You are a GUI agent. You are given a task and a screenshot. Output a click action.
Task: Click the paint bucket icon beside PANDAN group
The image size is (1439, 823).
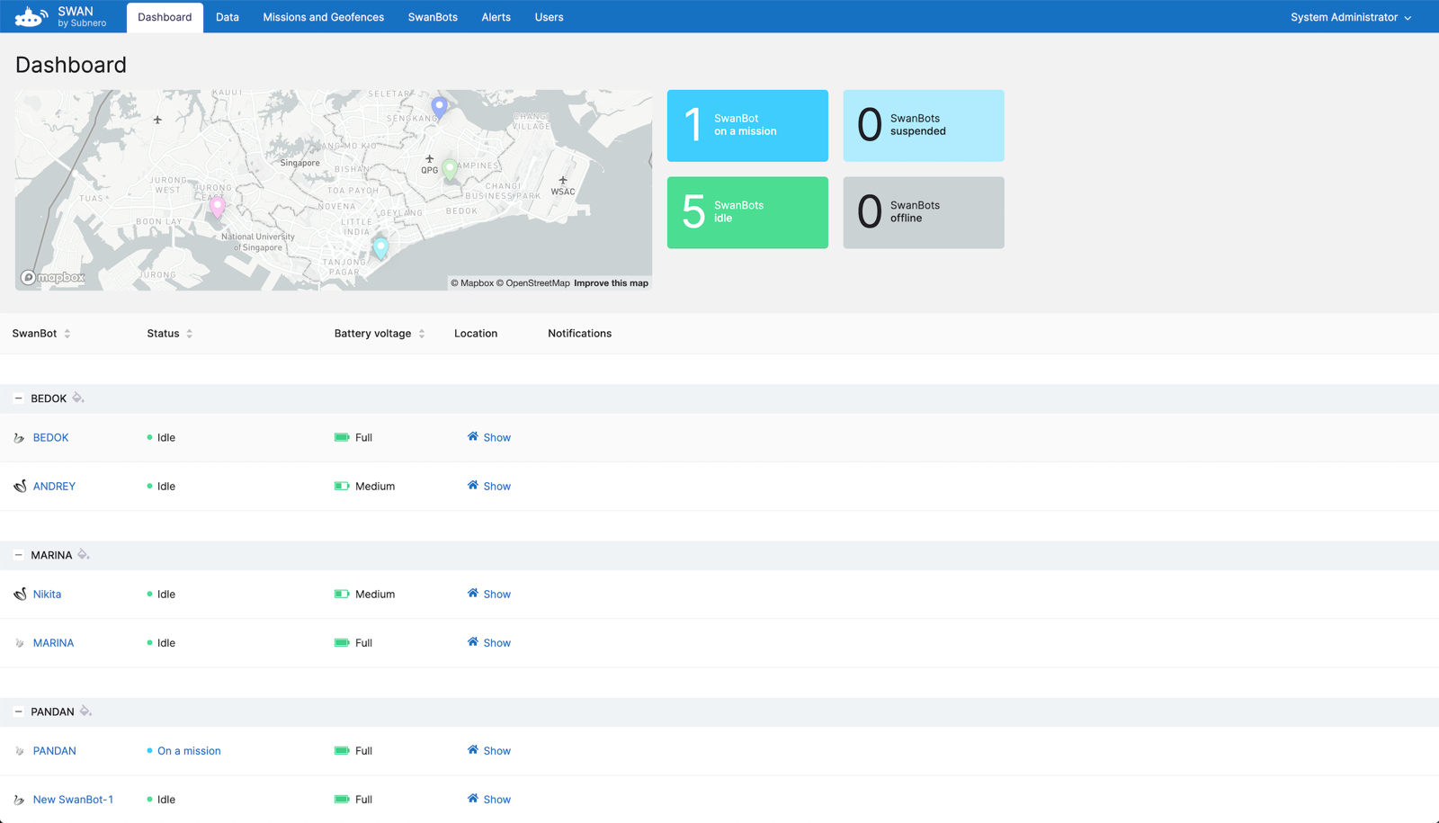tap(85, 711)
